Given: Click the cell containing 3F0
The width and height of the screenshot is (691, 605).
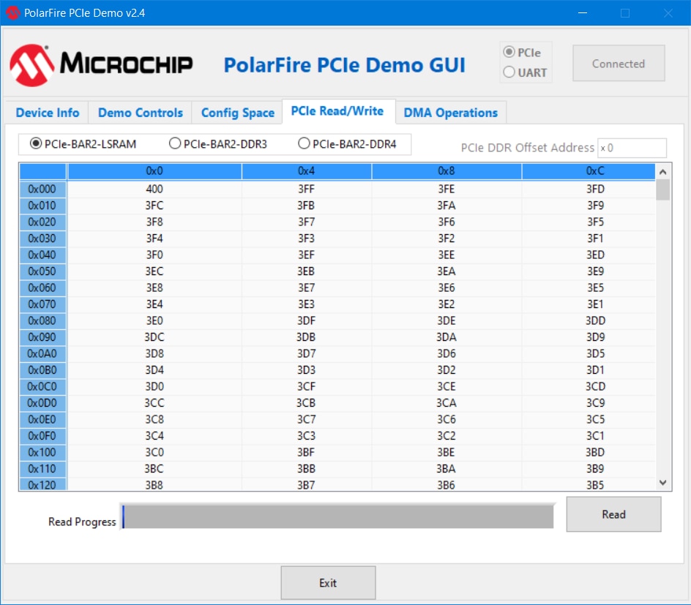Looking at the screenshot, I should pyautogui.click(x=154, y=255).
